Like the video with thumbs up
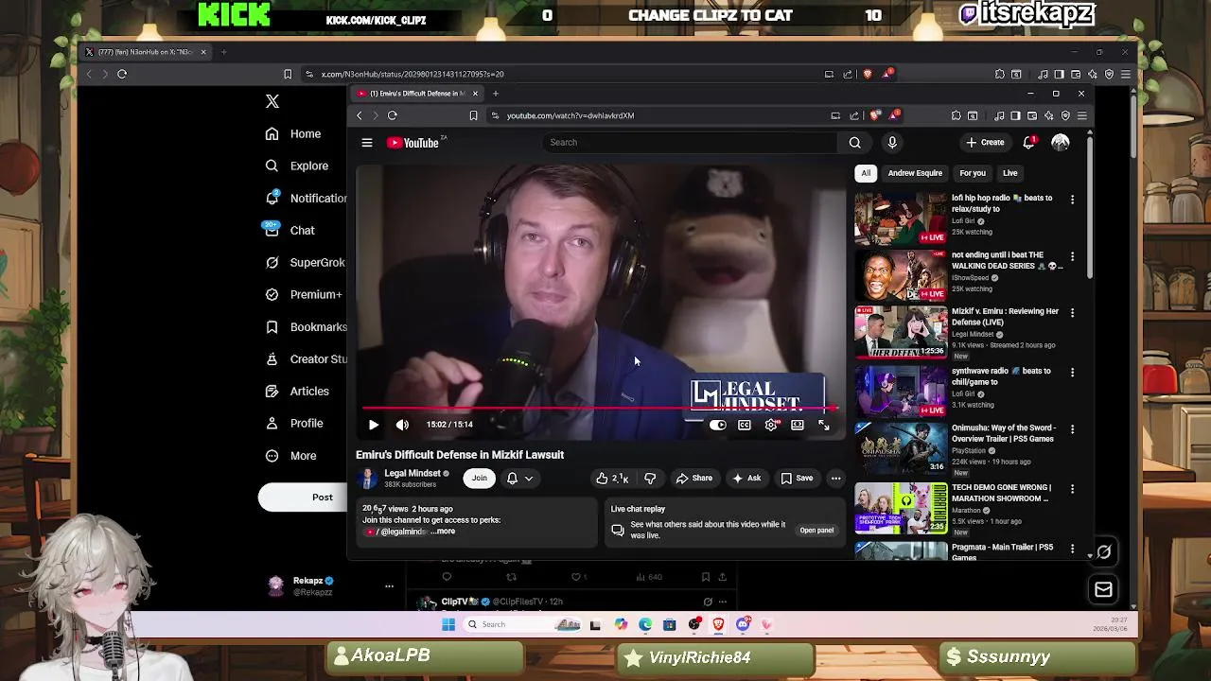 611,479
